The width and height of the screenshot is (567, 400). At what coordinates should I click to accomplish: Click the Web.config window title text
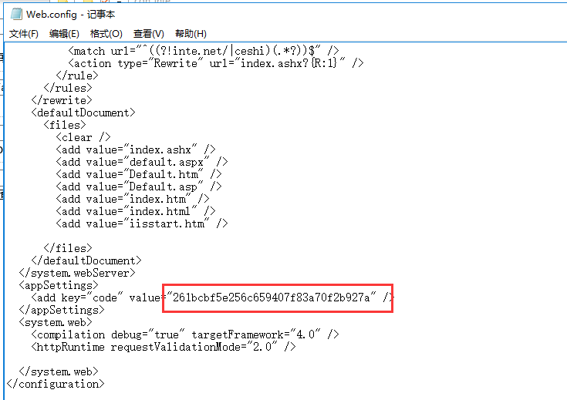[70, 14]
